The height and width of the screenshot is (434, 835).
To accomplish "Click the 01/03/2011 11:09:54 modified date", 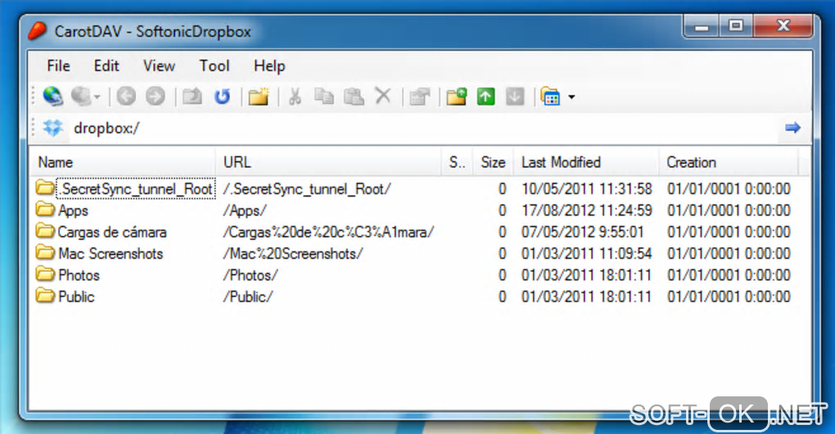I will [587, 254].
